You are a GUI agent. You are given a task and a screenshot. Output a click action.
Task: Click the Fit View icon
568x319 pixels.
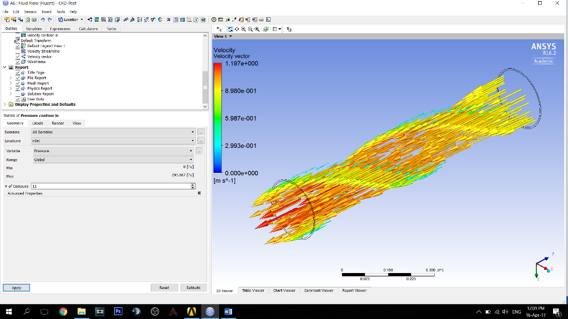click(x=266, y=29)
